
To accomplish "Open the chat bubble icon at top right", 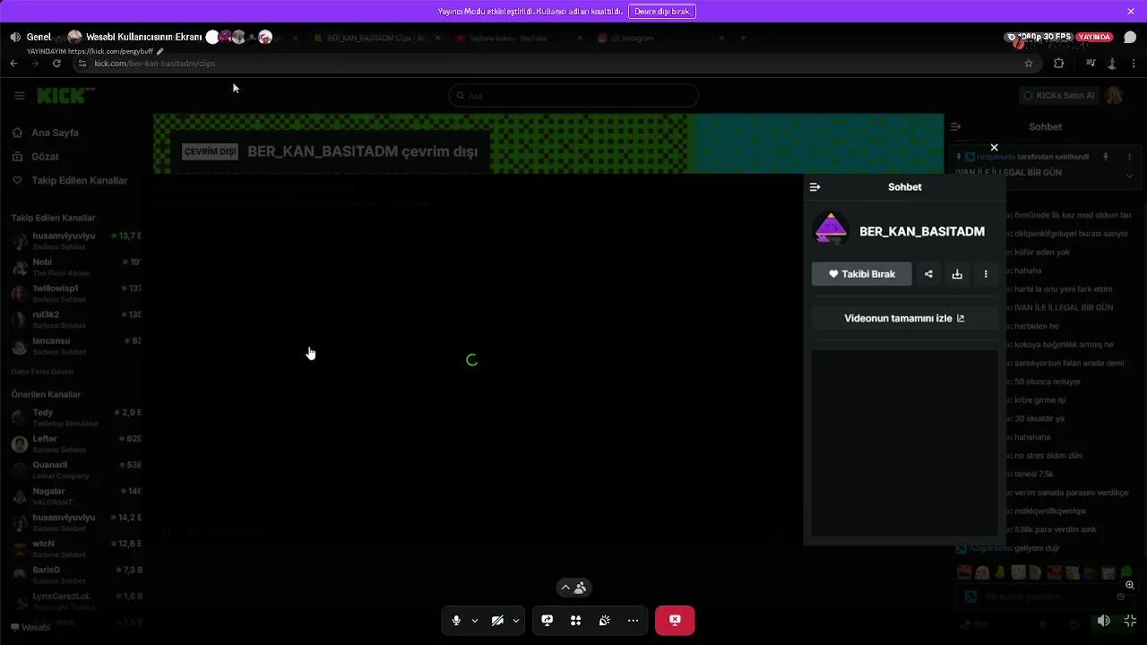I will (x=1130, y=38).
